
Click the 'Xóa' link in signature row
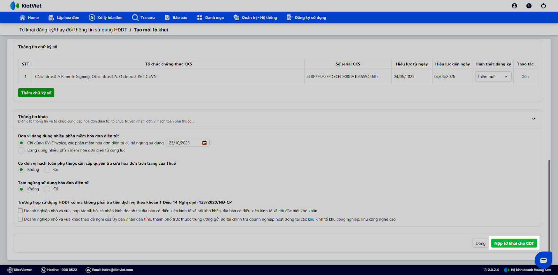click(525, 76)
